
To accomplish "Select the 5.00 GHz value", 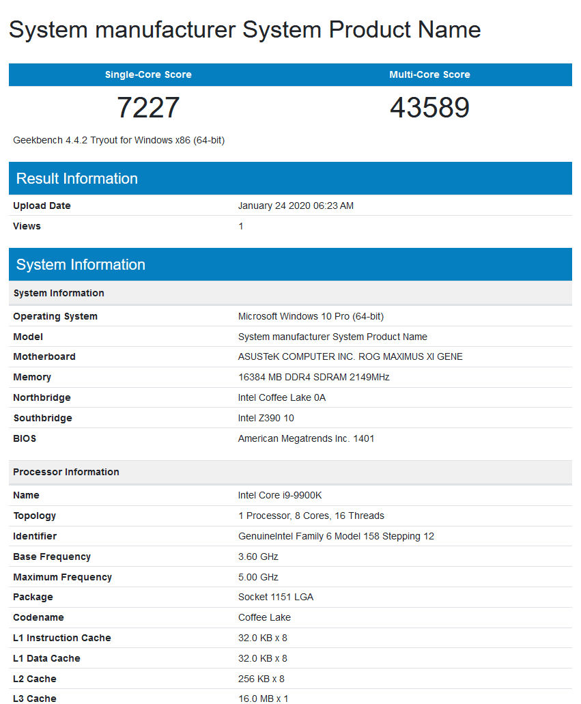I will click(x=258, y=577).
